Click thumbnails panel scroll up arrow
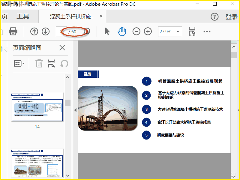 (x=68, y=77)
